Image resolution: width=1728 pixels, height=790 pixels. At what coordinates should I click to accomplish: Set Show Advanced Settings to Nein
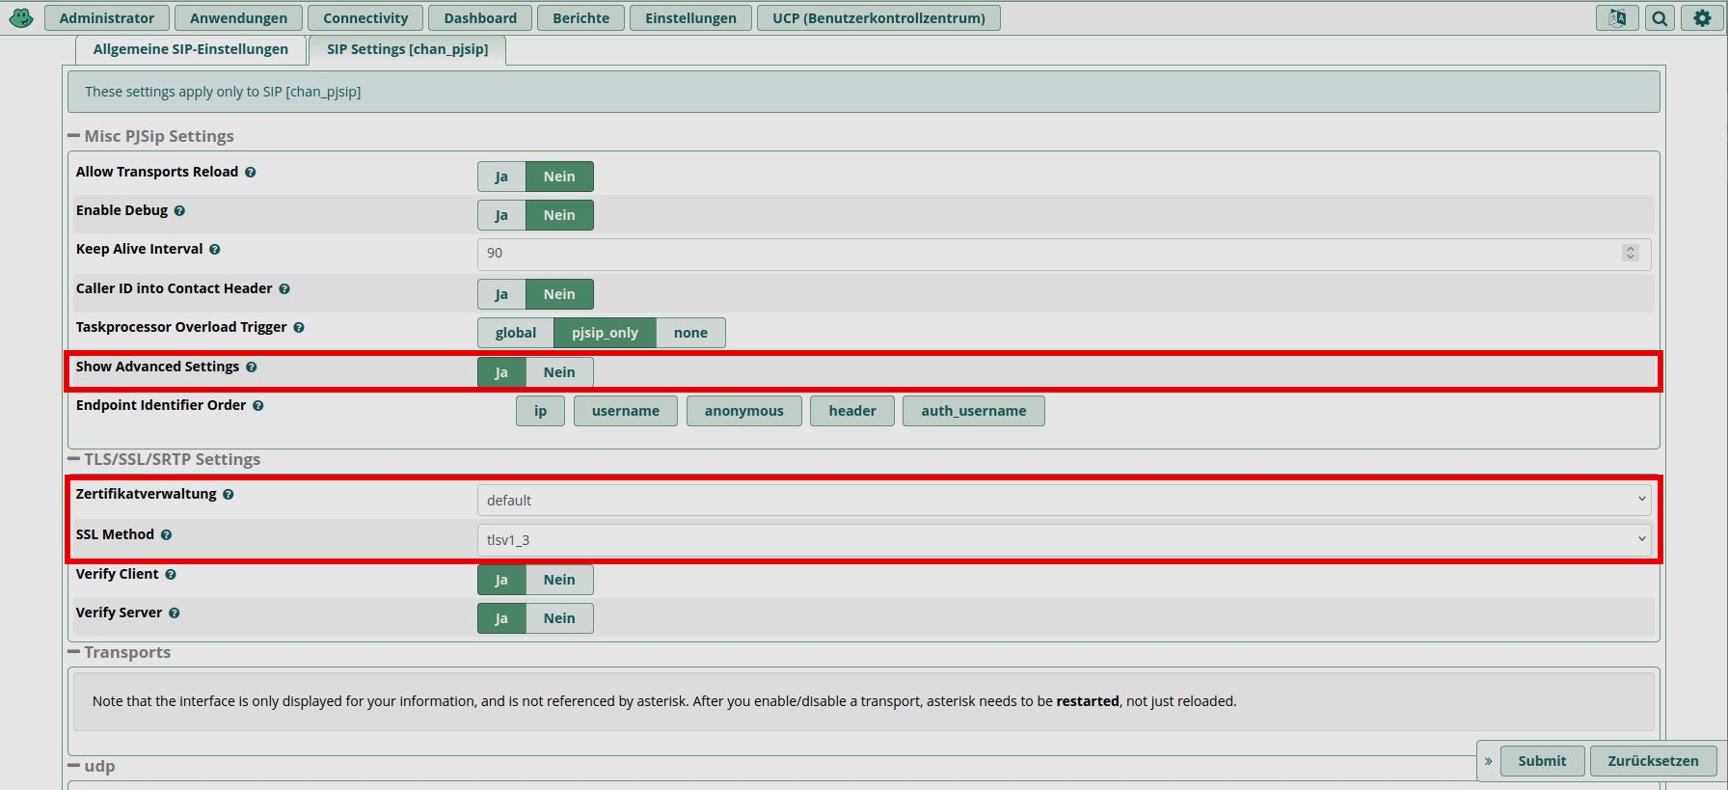559,372
